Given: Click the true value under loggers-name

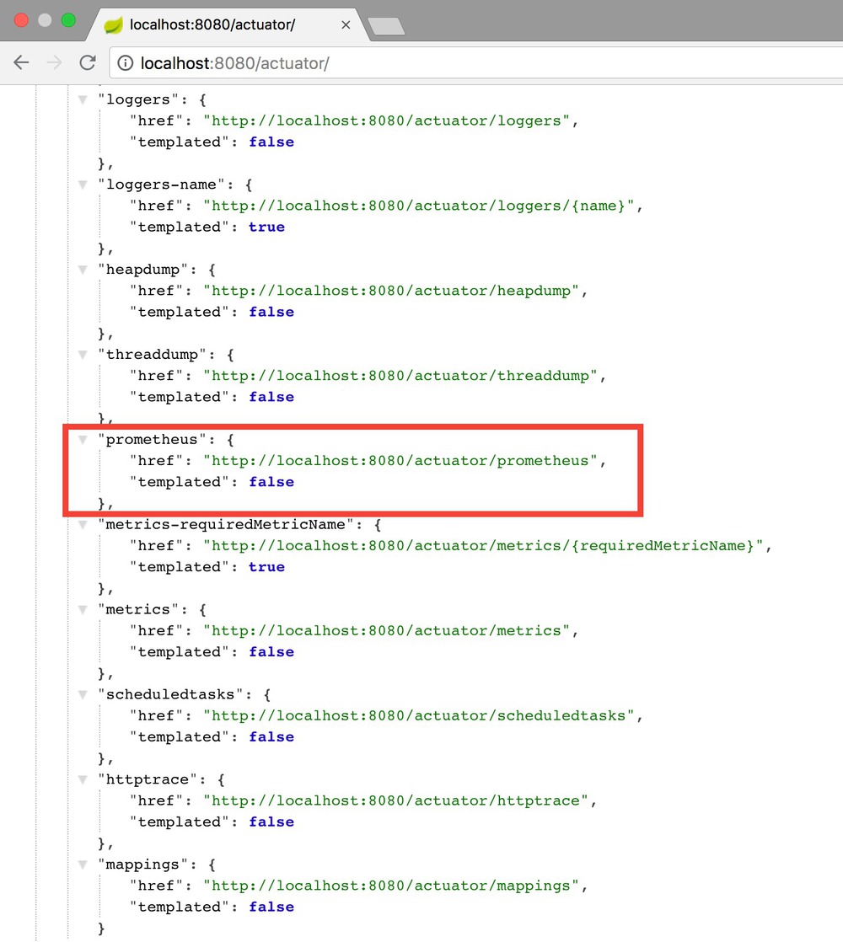Looking at the screenshot, I should pyautogui.click(x=266, y=227).
